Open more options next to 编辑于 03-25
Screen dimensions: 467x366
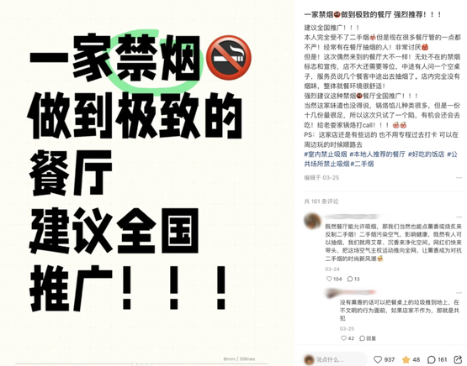459,178
